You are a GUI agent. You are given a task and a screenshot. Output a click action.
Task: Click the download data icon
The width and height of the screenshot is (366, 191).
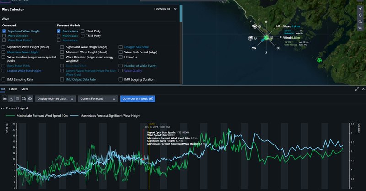click(x=11, y=98)
